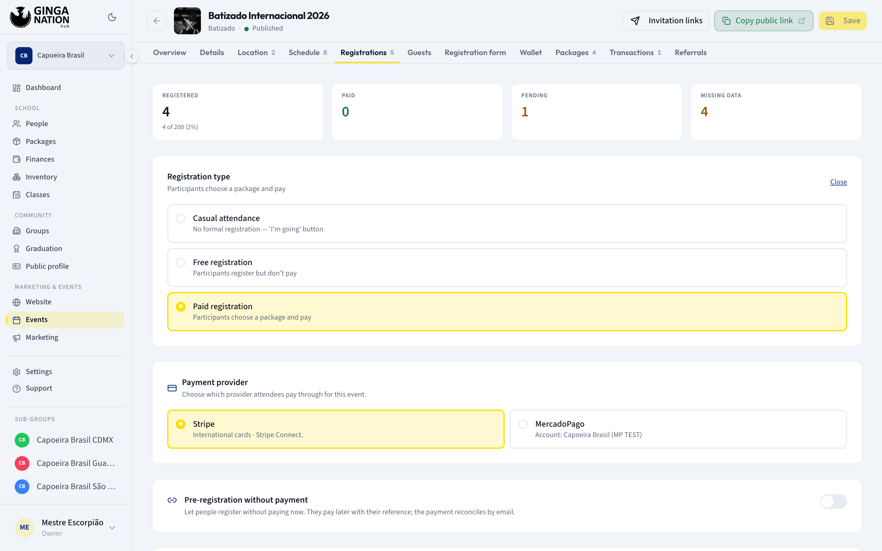This screenshot has height=551, width=882.
Task: Collapse the sidebar with chevron button
Action: coord(132,56)
